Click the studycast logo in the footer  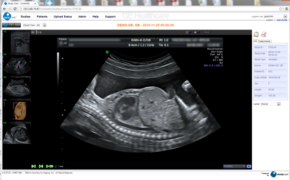coord(279,174)
